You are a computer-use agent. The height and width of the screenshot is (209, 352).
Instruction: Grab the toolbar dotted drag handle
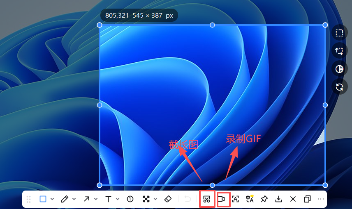click(x=28, y=199)
